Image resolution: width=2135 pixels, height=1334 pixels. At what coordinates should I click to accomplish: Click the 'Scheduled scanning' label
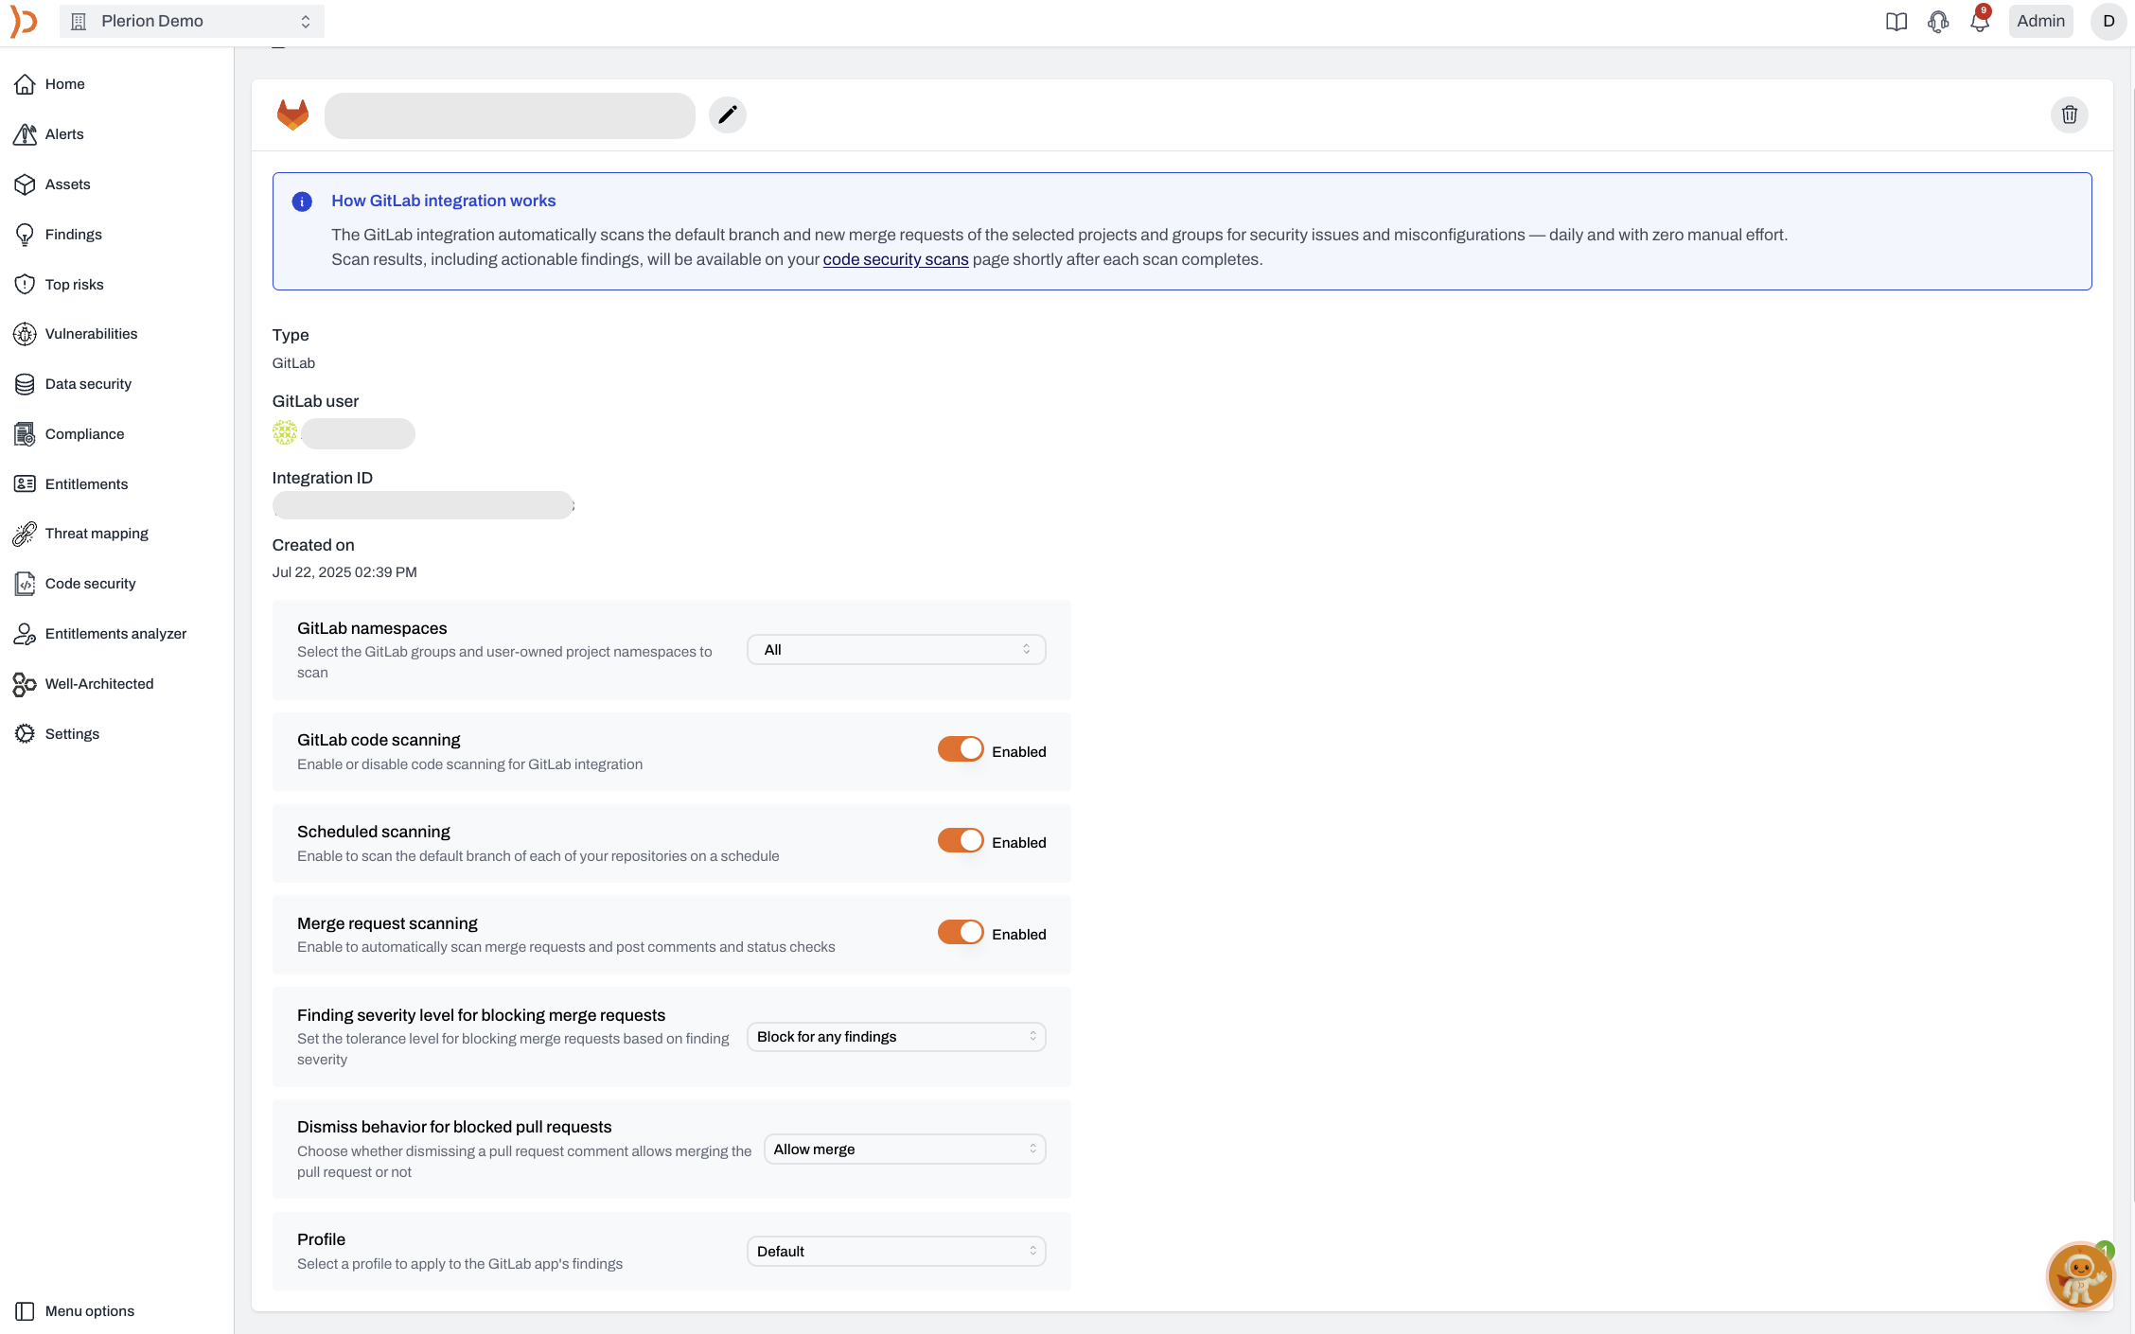(x=374, y=832)
